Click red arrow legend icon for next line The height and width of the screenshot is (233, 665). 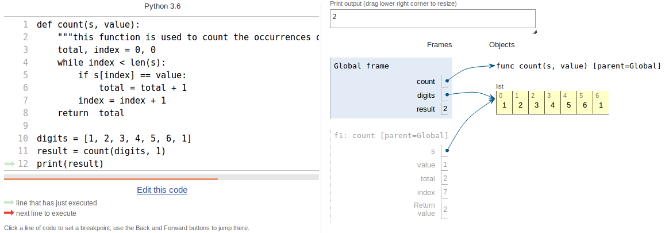click(x=9, y=213)
